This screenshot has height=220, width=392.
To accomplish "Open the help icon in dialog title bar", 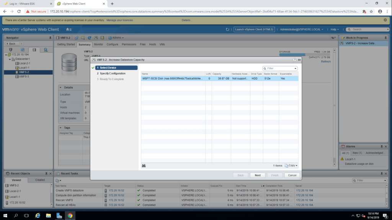I will (294, 60).
